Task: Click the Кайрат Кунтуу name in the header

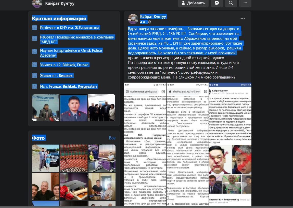Action: (60, 3)
